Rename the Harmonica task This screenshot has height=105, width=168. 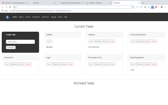(x=14, y=64)
